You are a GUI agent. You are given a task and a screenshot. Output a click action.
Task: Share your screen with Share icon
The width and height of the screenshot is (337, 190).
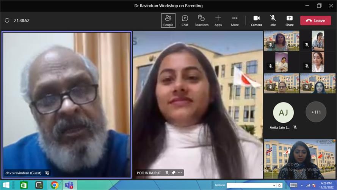coord(289,21)
